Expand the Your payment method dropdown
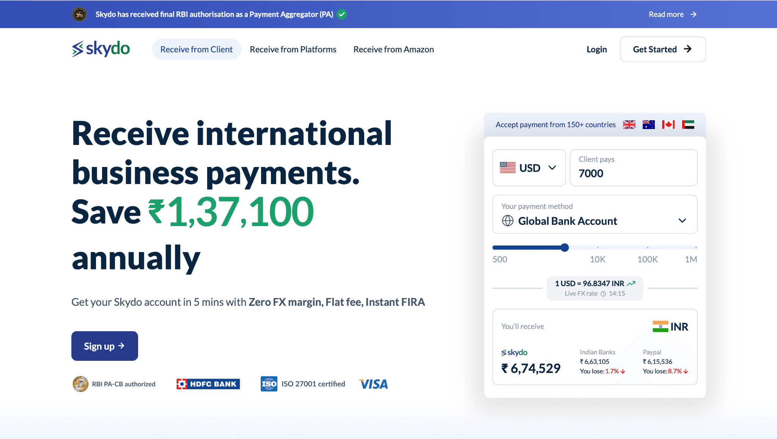 [x=595, y=214]
